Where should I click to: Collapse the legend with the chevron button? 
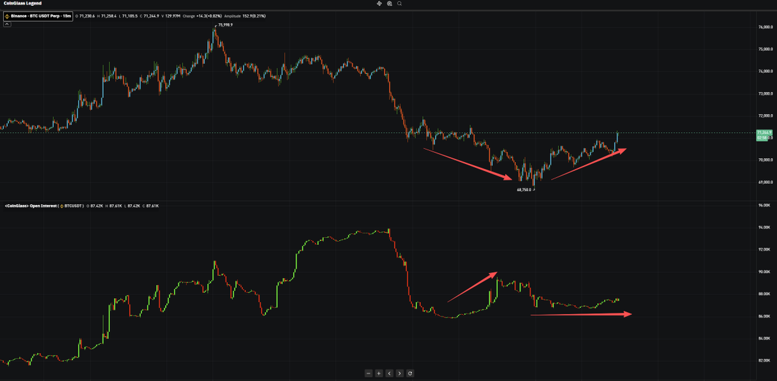[7, 24]
